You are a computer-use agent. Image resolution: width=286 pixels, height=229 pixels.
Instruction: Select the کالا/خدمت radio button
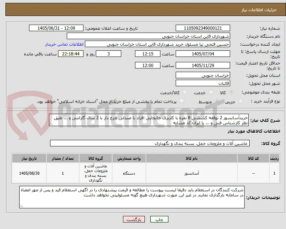point(185,92)
